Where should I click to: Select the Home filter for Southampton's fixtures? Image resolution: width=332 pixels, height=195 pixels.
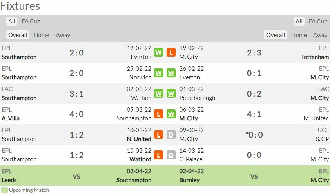point(42,35)
